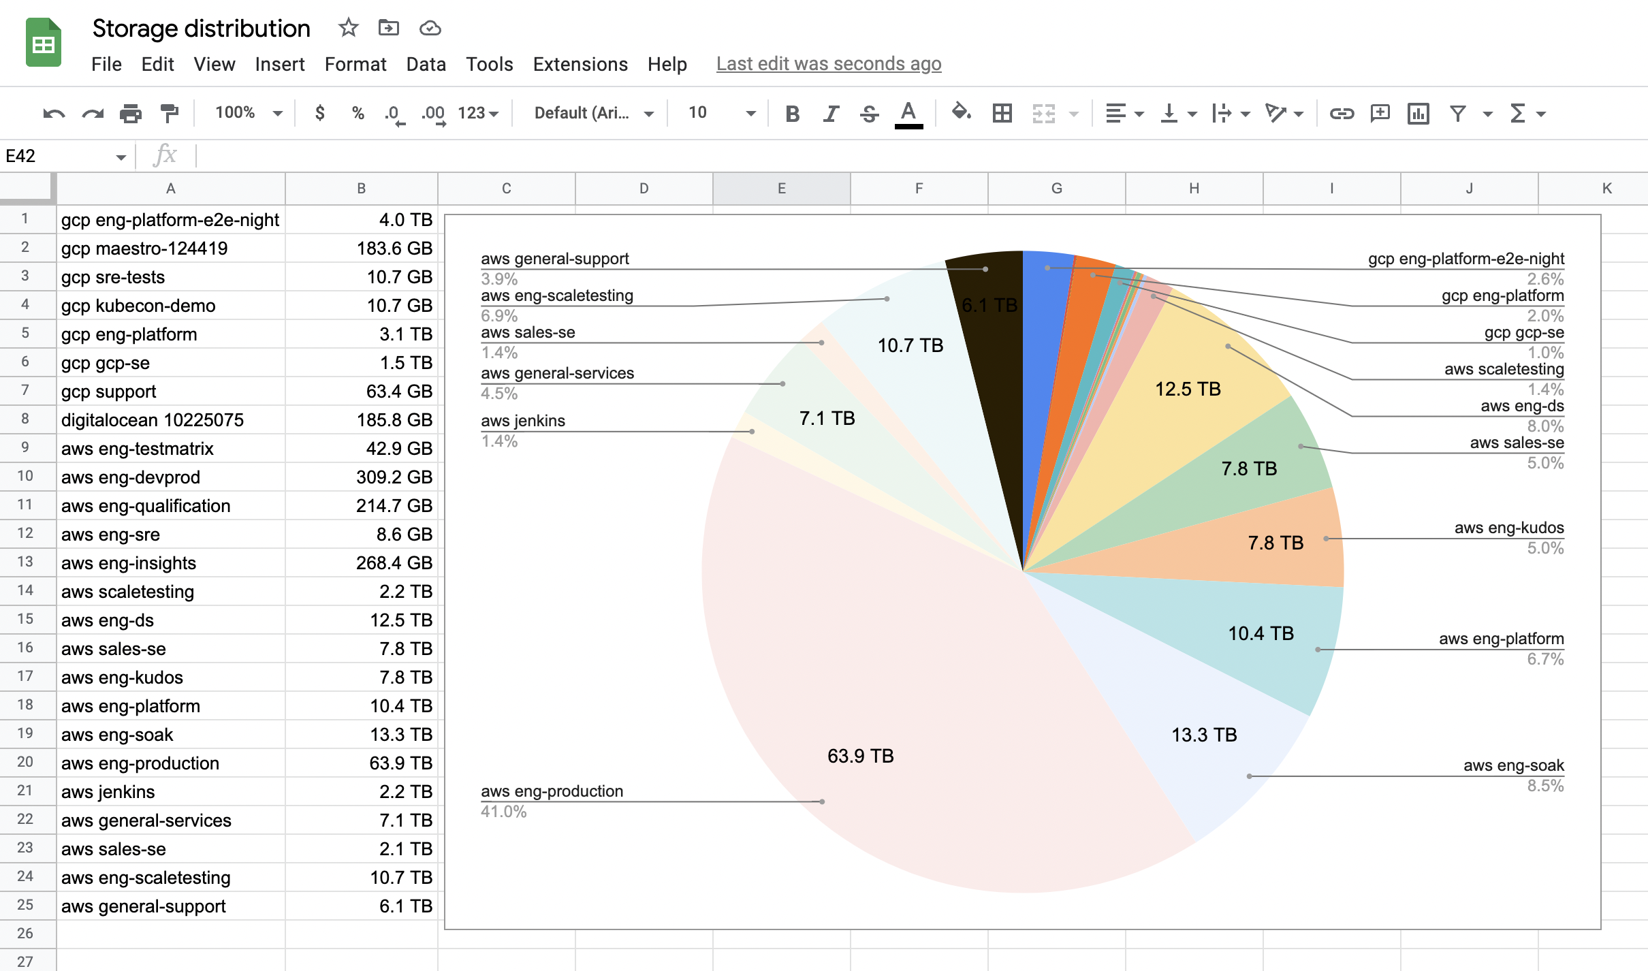Viewport: 1648px width, 971px height.
Task: Select column B header
Action: pos(361,189)
